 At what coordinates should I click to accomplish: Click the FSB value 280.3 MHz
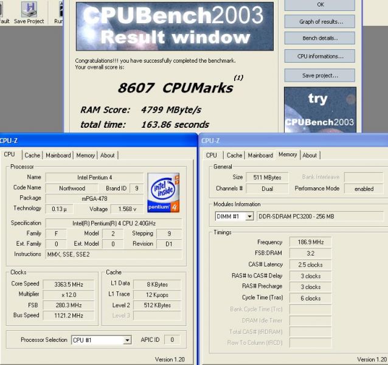[x=69, y=305]
